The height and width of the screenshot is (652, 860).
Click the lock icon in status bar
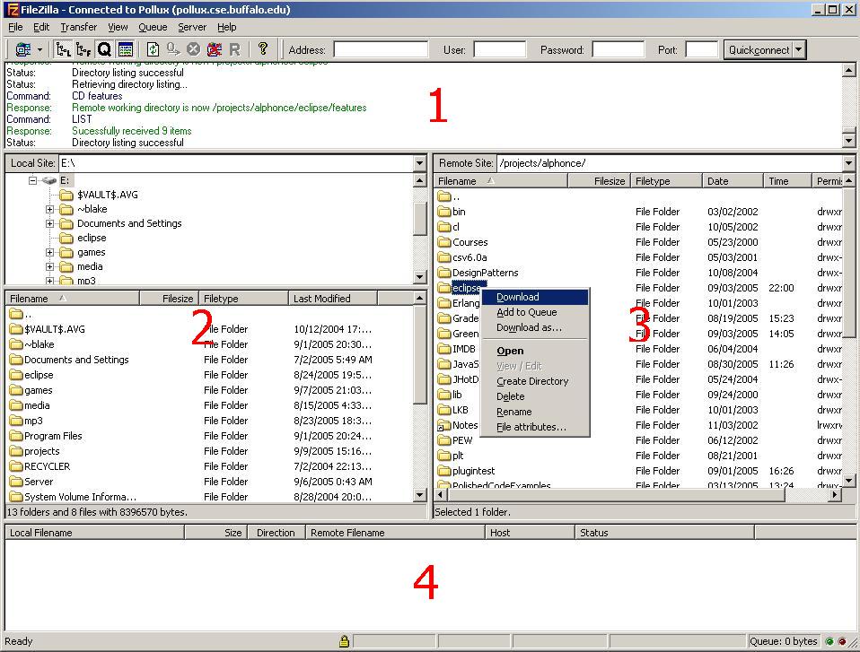(x=344, y=641)
